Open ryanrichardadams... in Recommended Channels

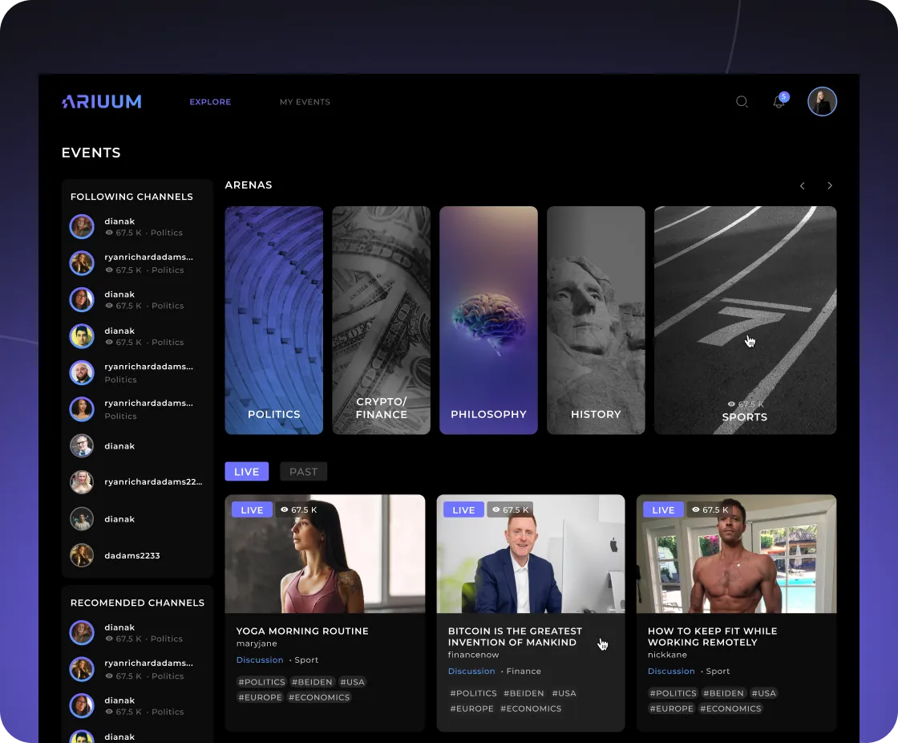tap(137, 669)
